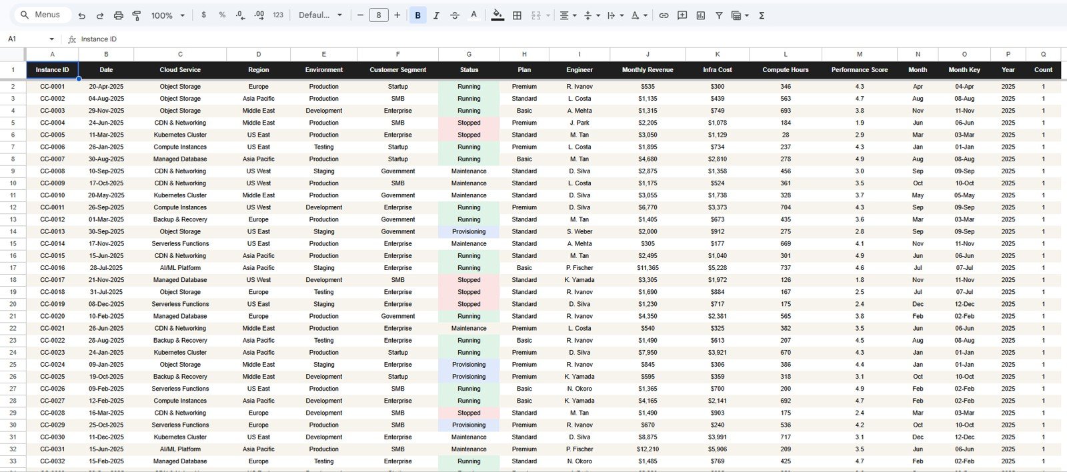
Task: Select instance ID cell CC-0032
Action: click(52, 461)
